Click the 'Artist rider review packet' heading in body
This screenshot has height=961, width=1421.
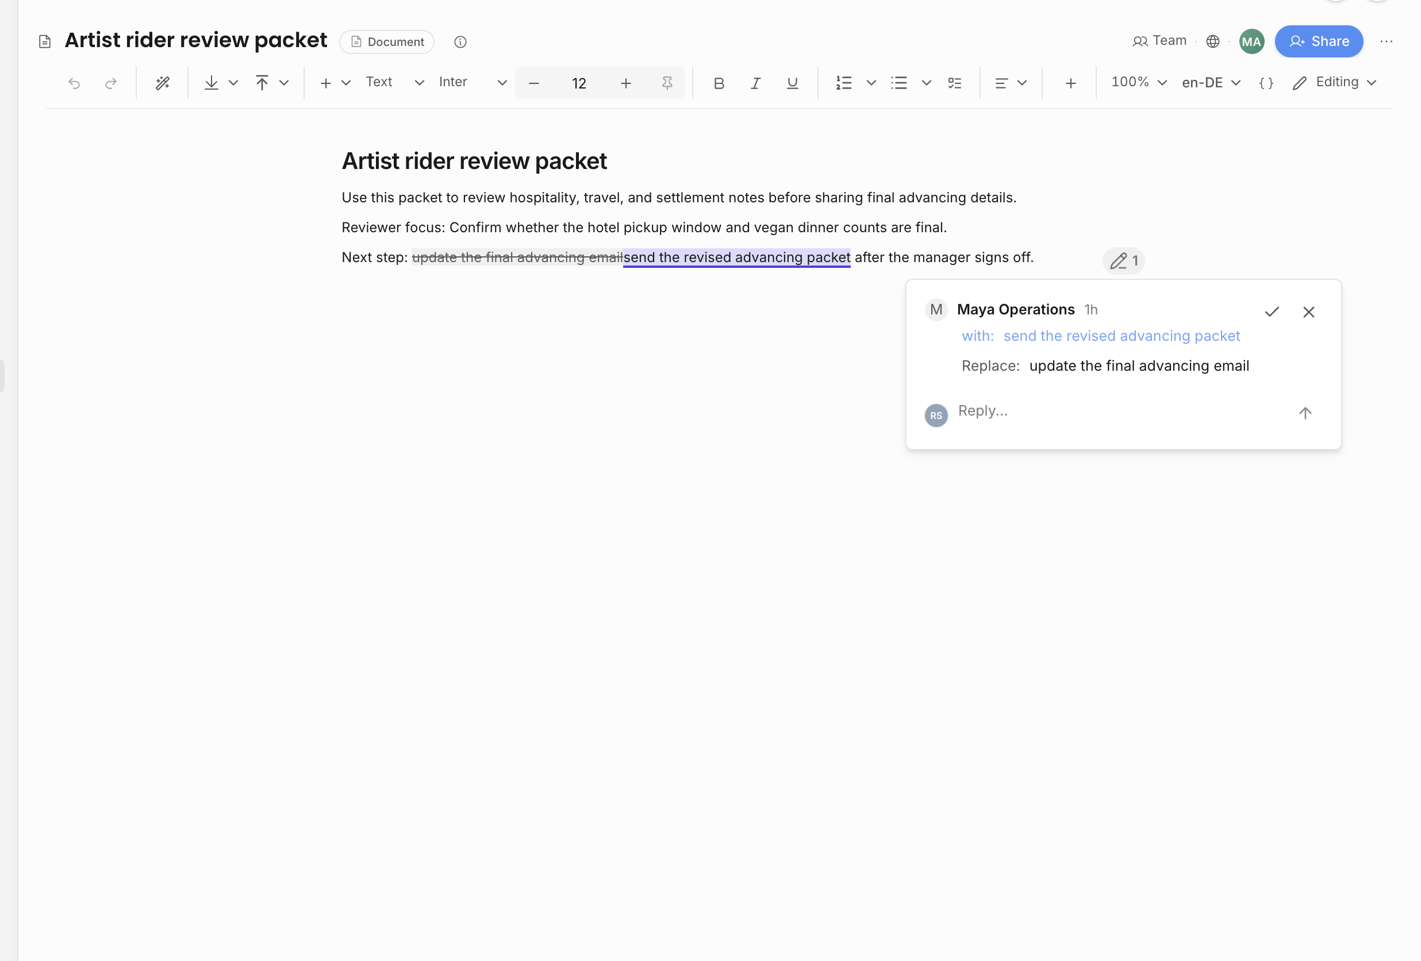474,162
